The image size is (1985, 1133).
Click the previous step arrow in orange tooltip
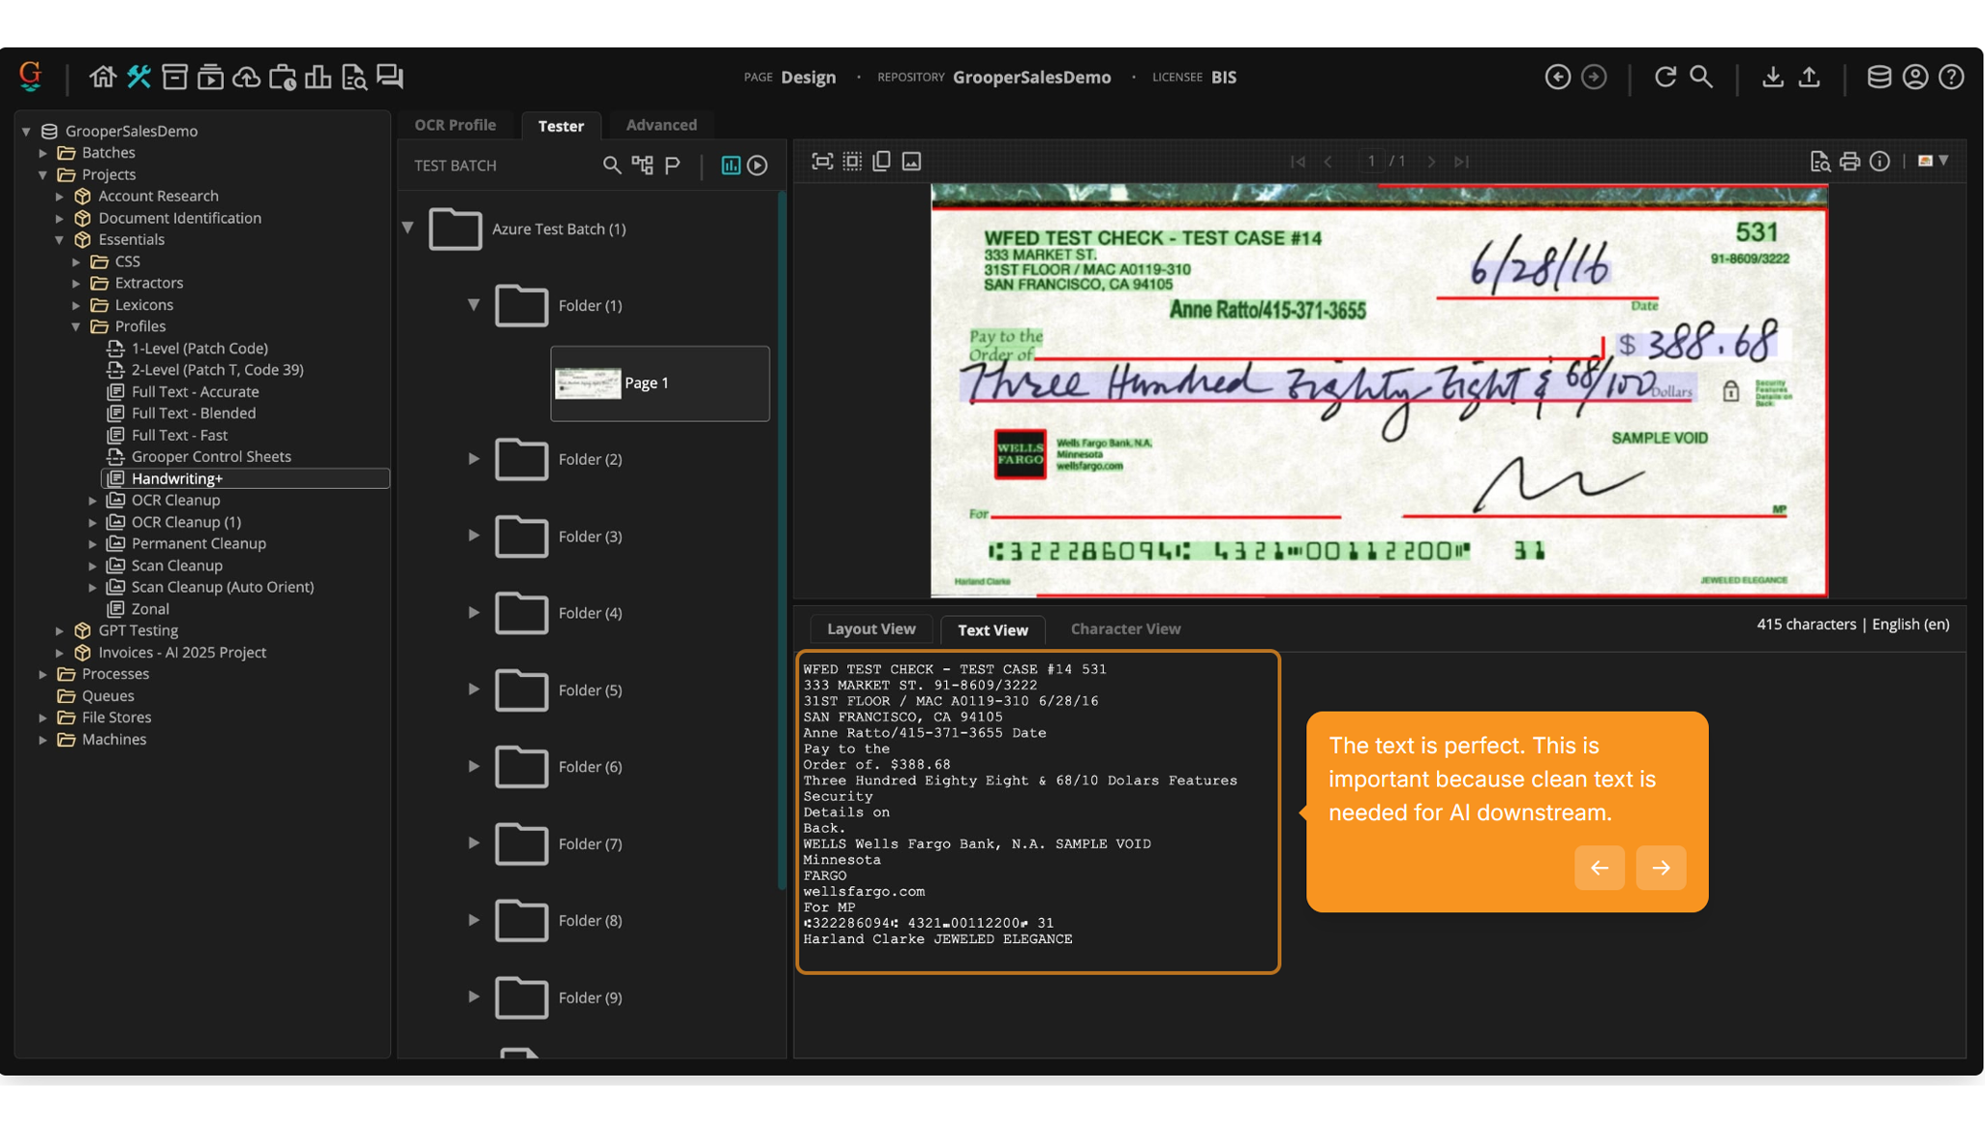tap(1600, 868)
